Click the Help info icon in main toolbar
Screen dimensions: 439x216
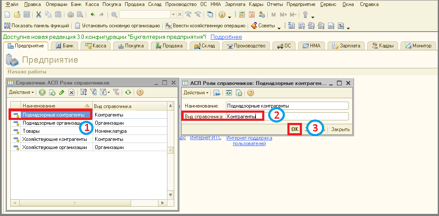pos(222,15)
